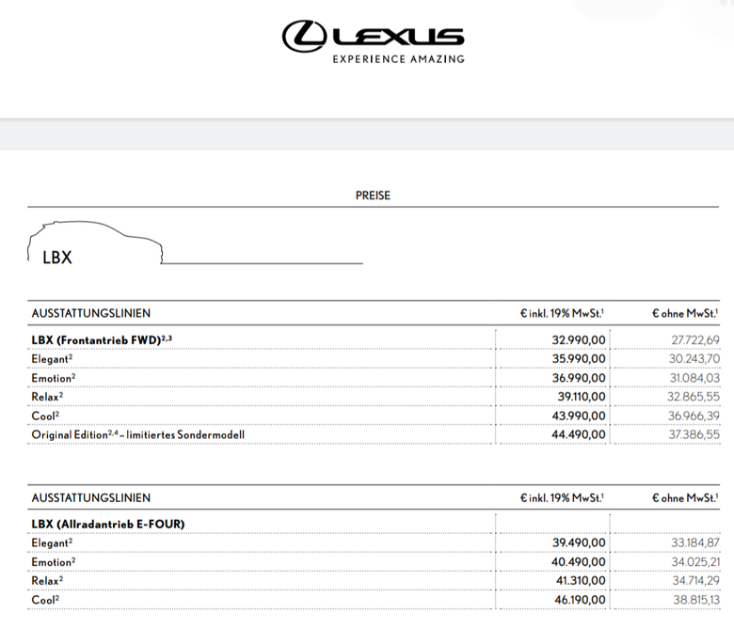Click gross price 41.310,00
The height and width of the screenshot is (644, 734).
pos(581,580)
